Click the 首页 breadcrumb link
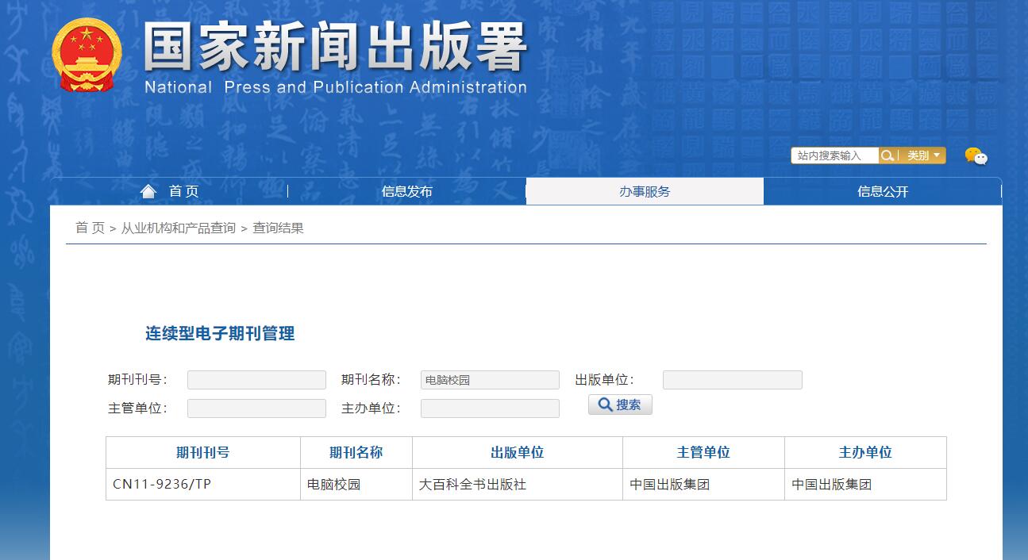The width and height of the screenshot is (1028, 560). (90, 228)
